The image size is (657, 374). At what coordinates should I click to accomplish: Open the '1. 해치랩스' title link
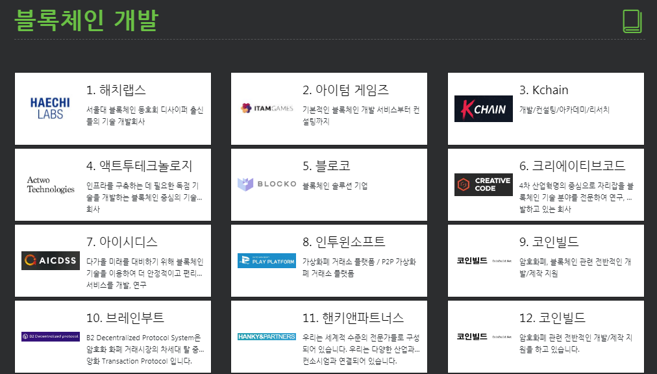pyautogui.click(x=116, y=90)
